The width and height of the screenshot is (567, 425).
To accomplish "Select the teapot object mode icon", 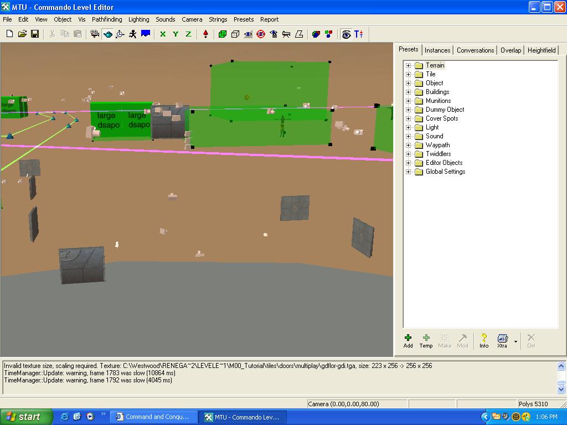I will 108,34.
